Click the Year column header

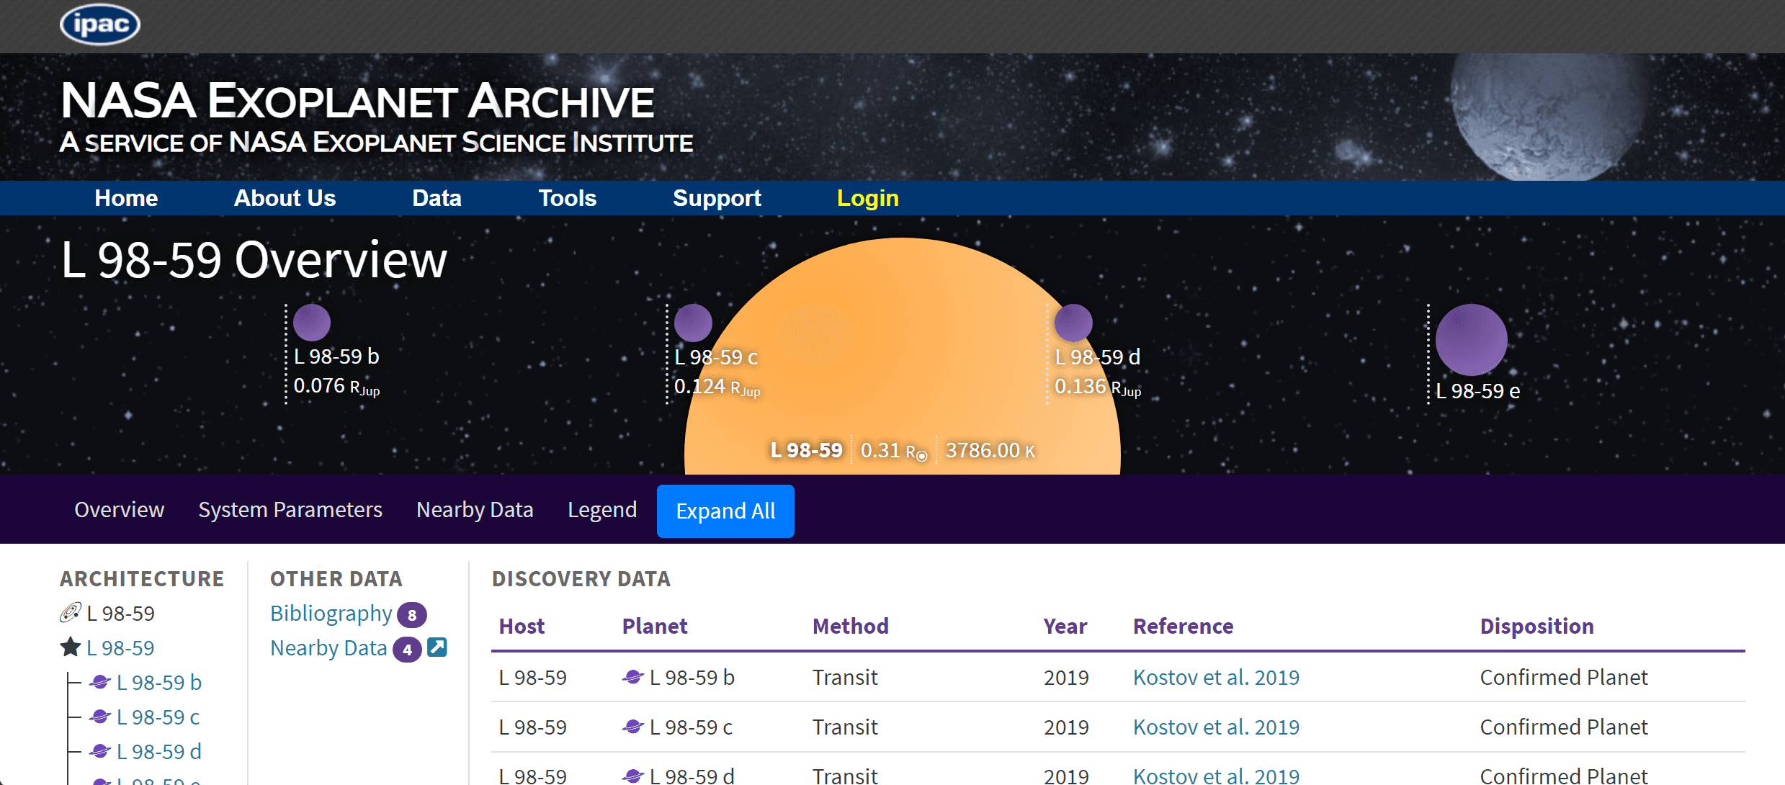pyautogui.click(x=1065, y=626)
